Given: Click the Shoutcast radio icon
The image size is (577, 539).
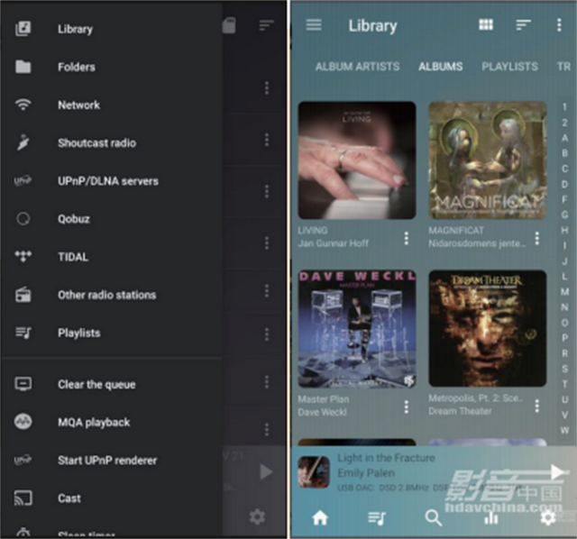Looking at the screenshot, I should click(x=23, y=142).
